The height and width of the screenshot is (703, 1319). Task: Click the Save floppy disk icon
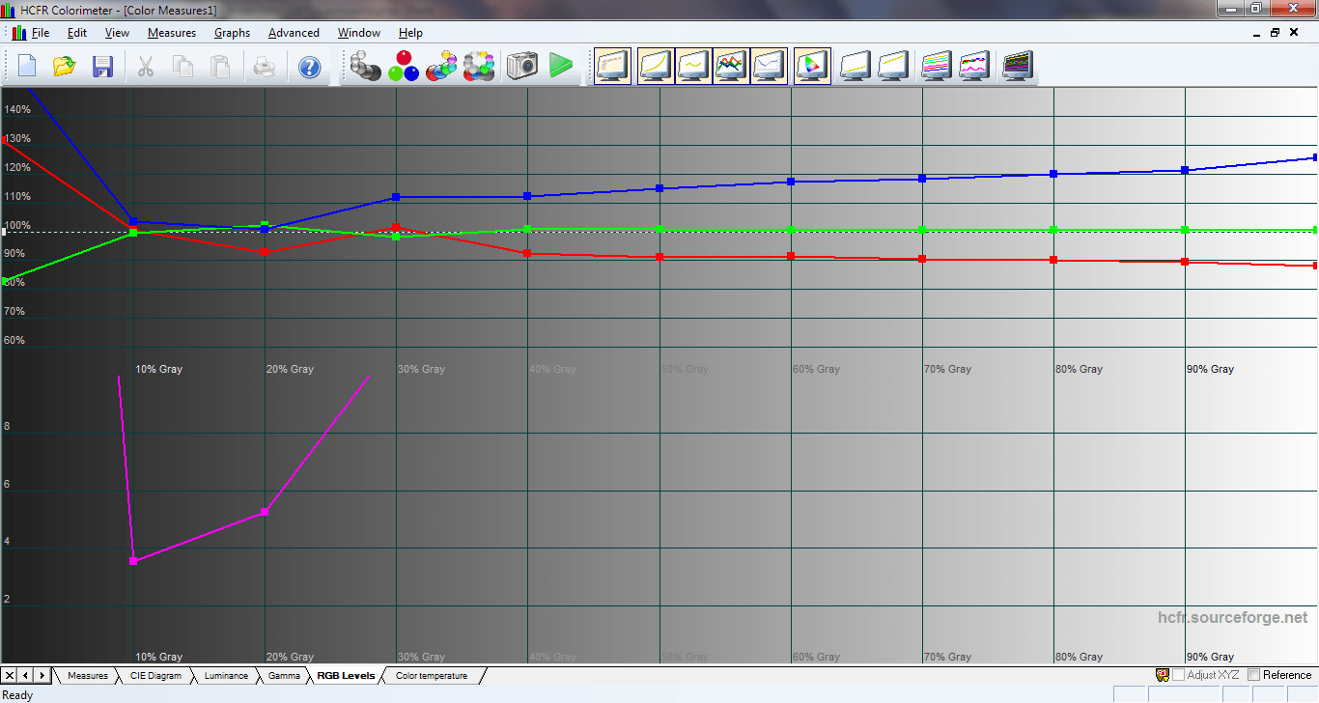[x=102, y=67]
